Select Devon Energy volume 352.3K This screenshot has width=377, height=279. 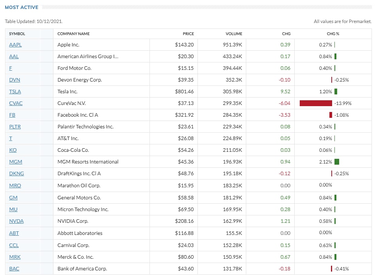click(x=234, y=80)
